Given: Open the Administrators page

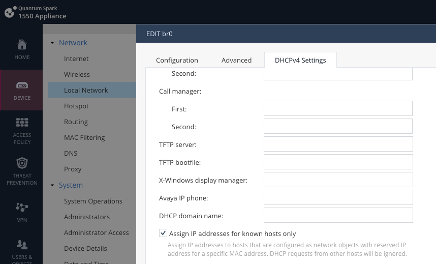Looking at the screenshot, I should point(87,217).
